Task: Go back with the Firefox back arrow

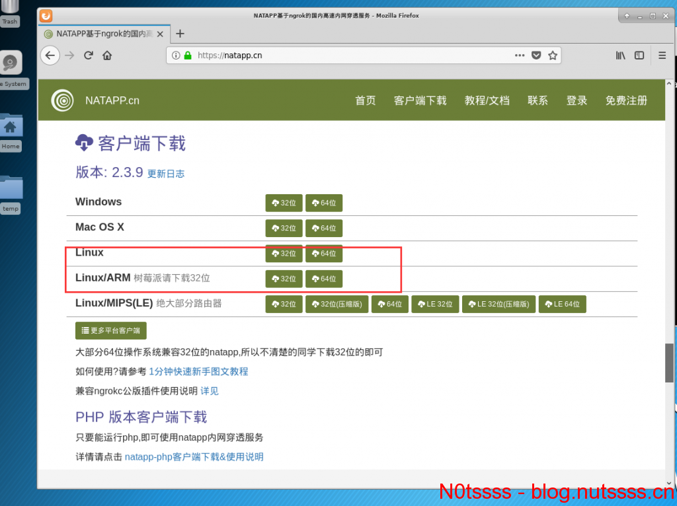Action: pyautogui.click(x=50, y=55)
